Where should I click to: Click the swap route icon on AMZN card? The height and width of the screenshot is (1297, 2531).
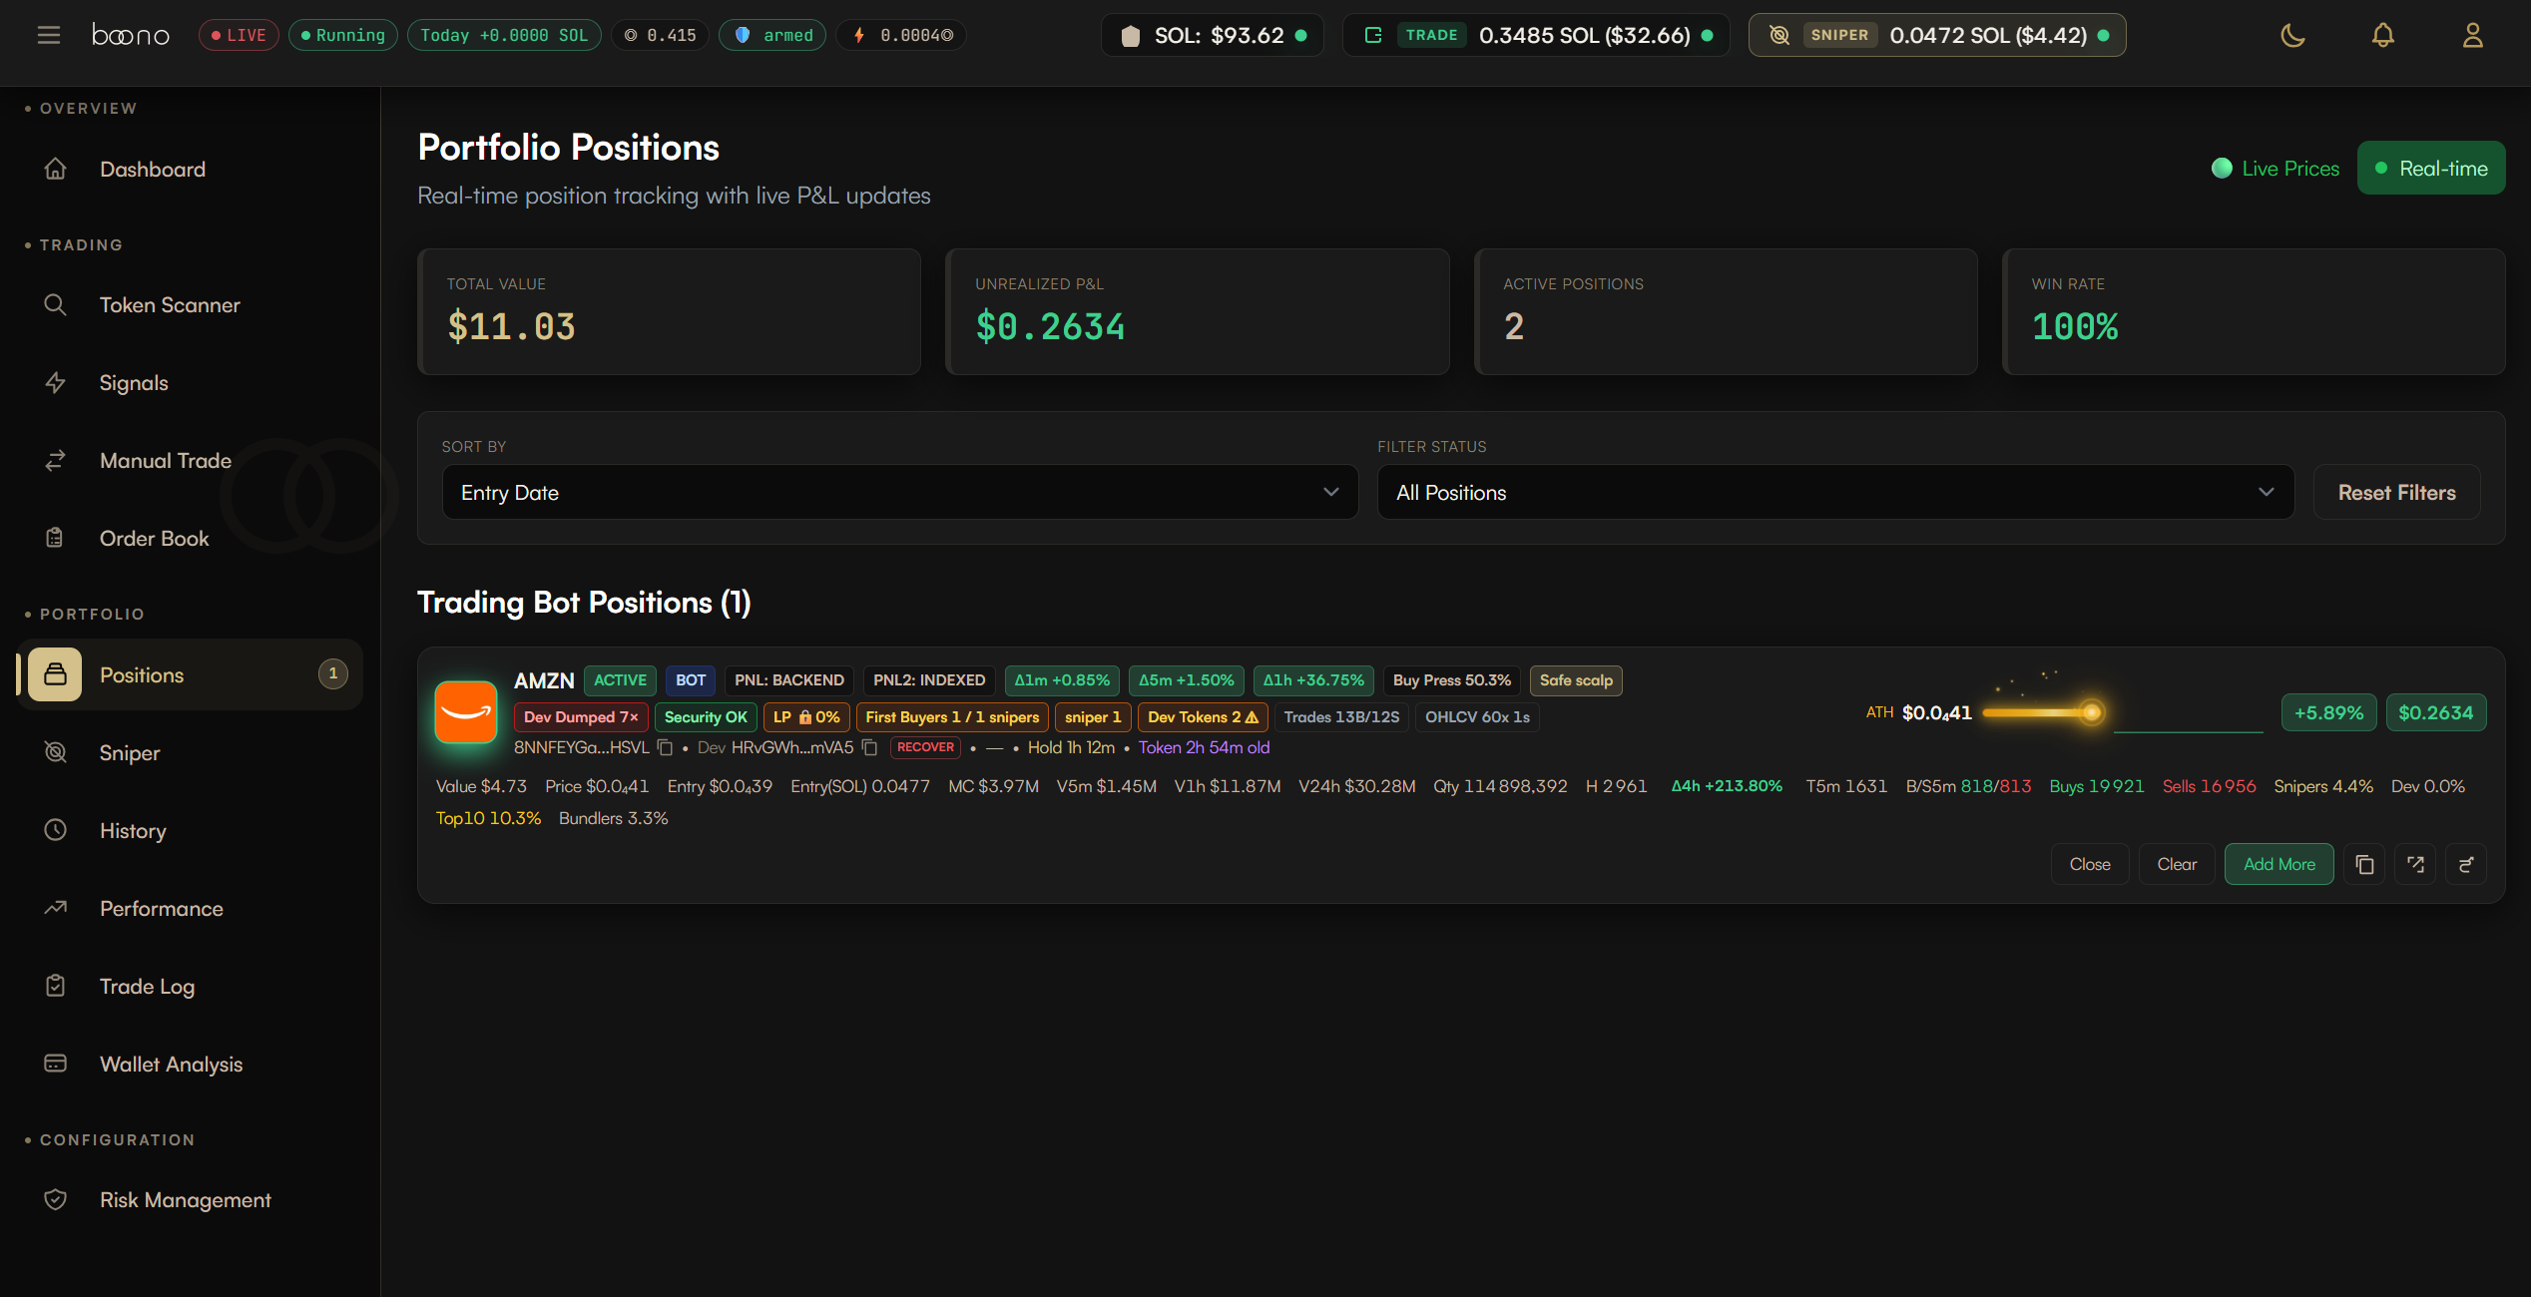[2466, 864]
